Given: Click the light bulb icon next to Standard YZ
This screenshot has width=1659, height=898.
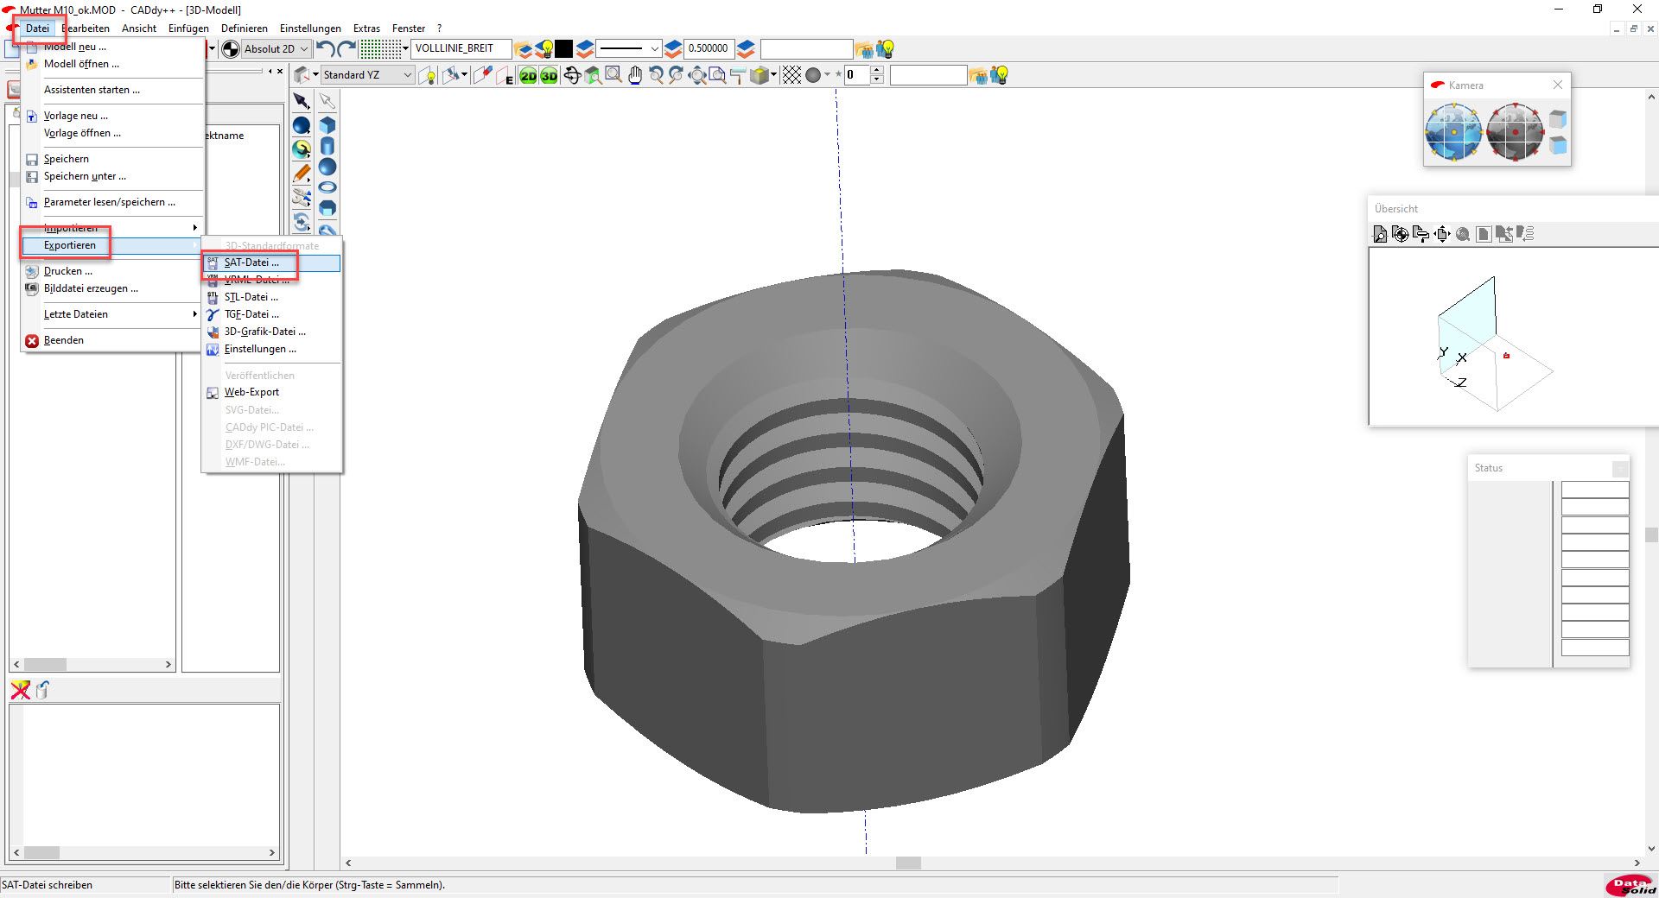Looking at the screenshot, I should tap(428, 76).
